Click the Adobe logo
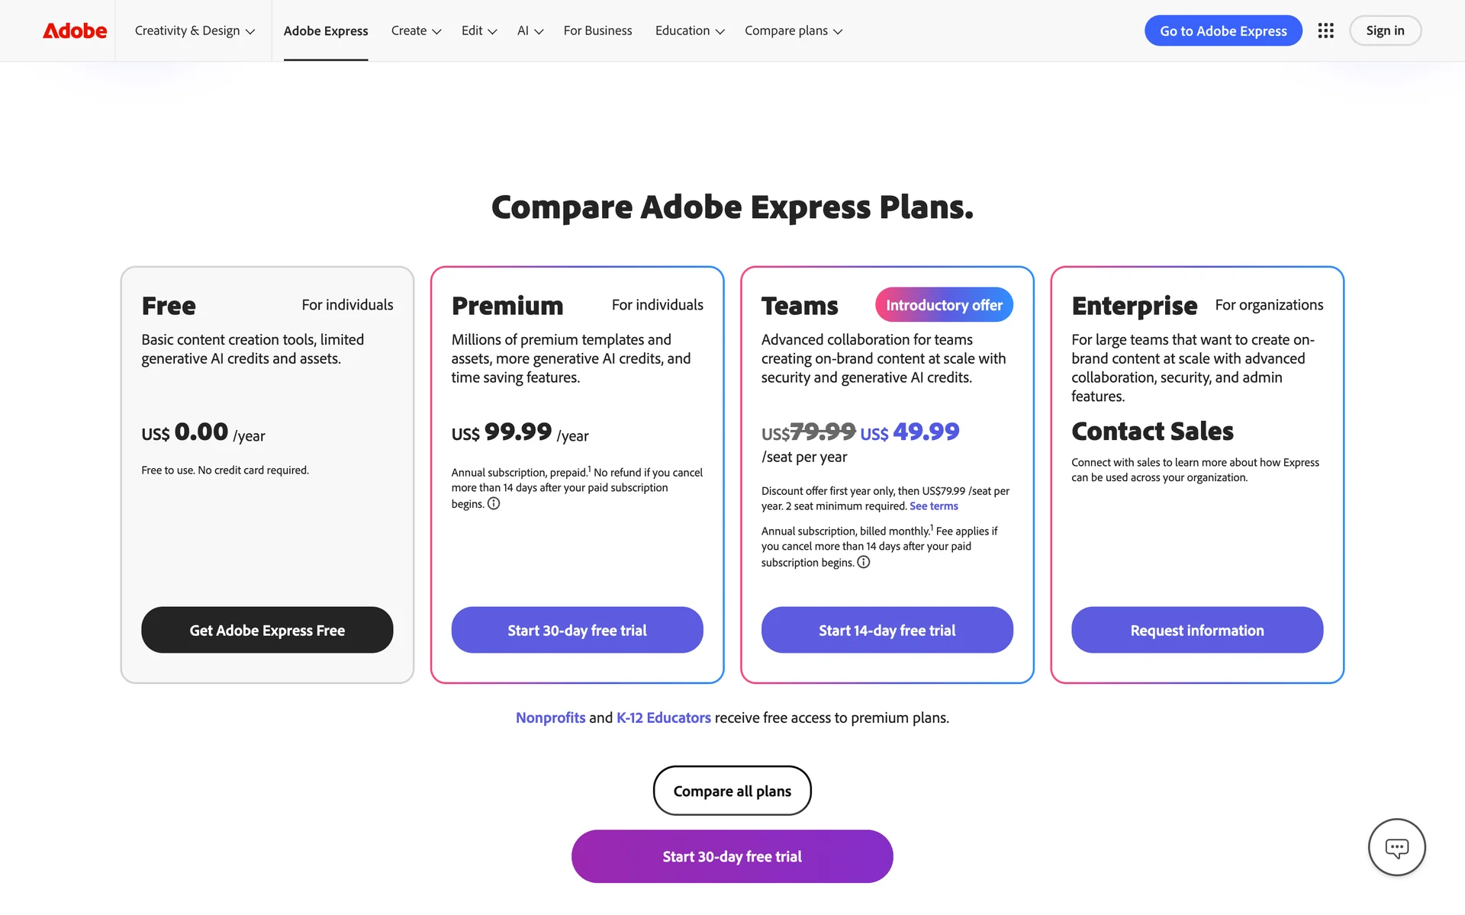The height and width of the screenshot is (915, 1465). pos(75,30)
